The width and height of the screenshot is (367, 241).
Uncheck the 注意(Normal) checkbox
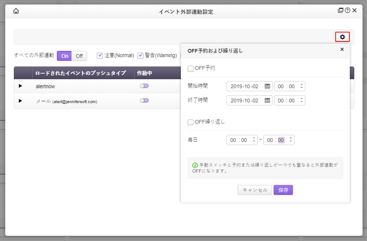click(100, 55)
